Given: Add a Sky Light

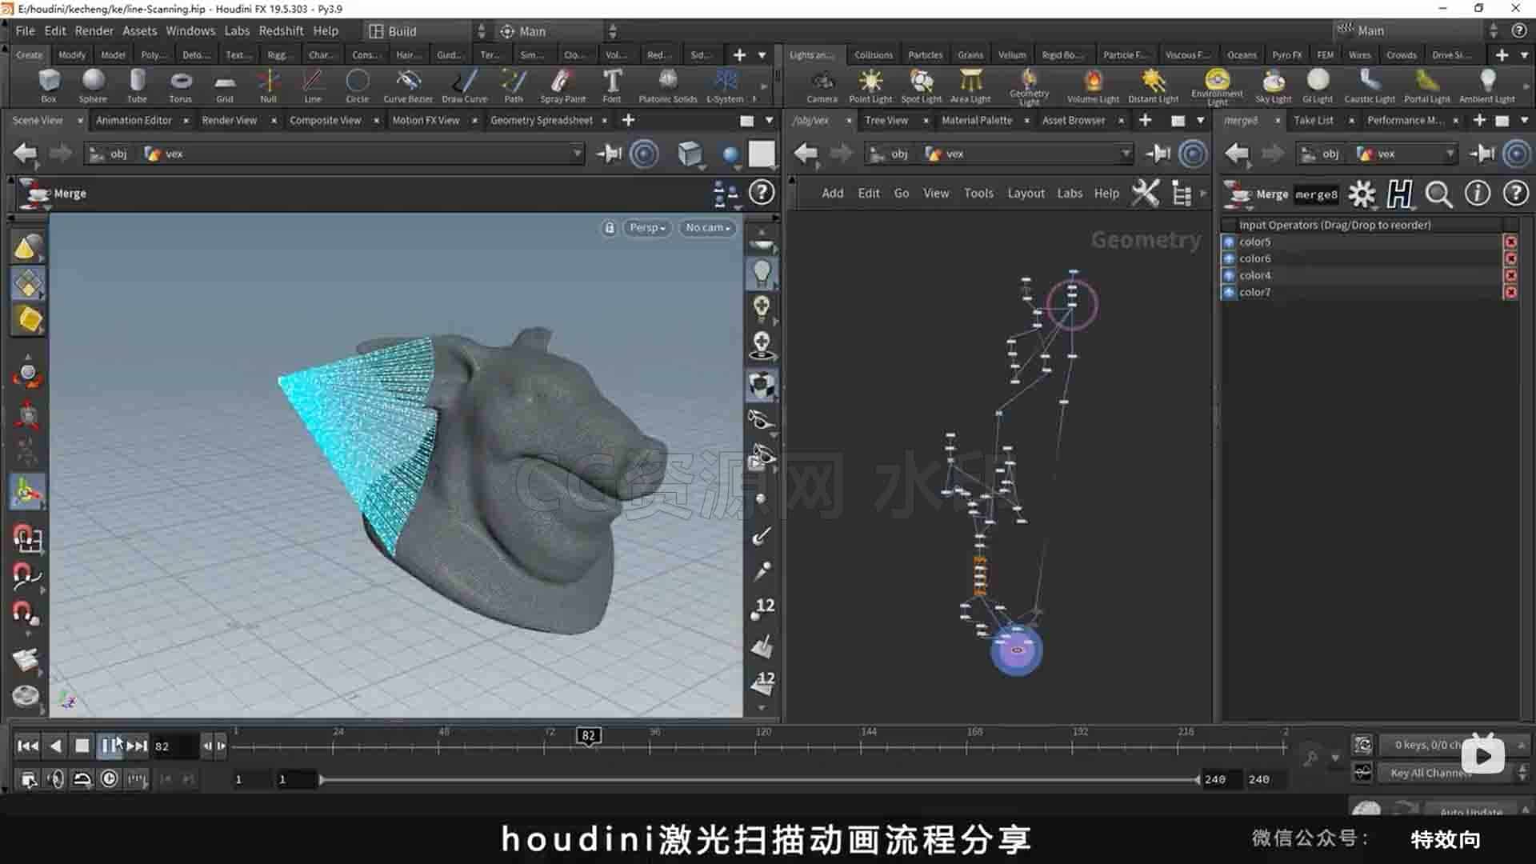Looking at the screenshot, I should (x=1274, y=86).
